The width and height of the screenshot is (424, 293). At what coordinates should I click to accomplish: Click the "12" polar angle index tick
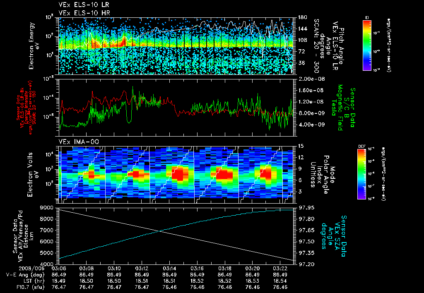pyautogui.click(x=301, y=157)
